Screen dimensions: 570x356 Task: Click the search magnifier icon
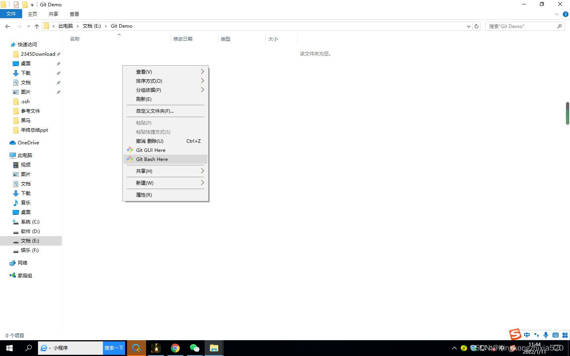coord(559,26)
